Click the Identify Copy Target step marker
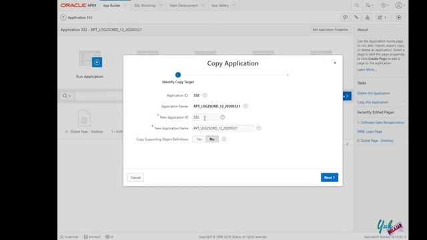The image size is (427, 240). pyautogui.click(x=178, y=75)
